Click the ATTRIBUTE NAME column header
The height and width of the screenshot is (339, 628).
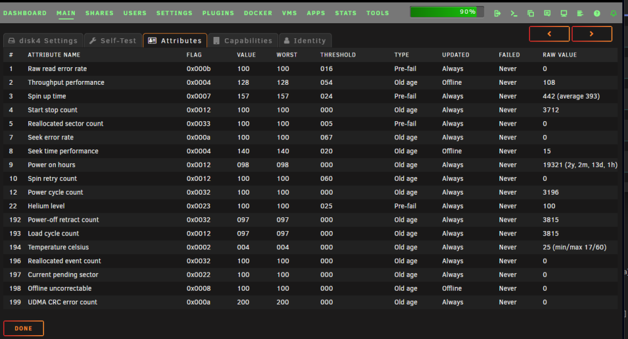point(54,55)
